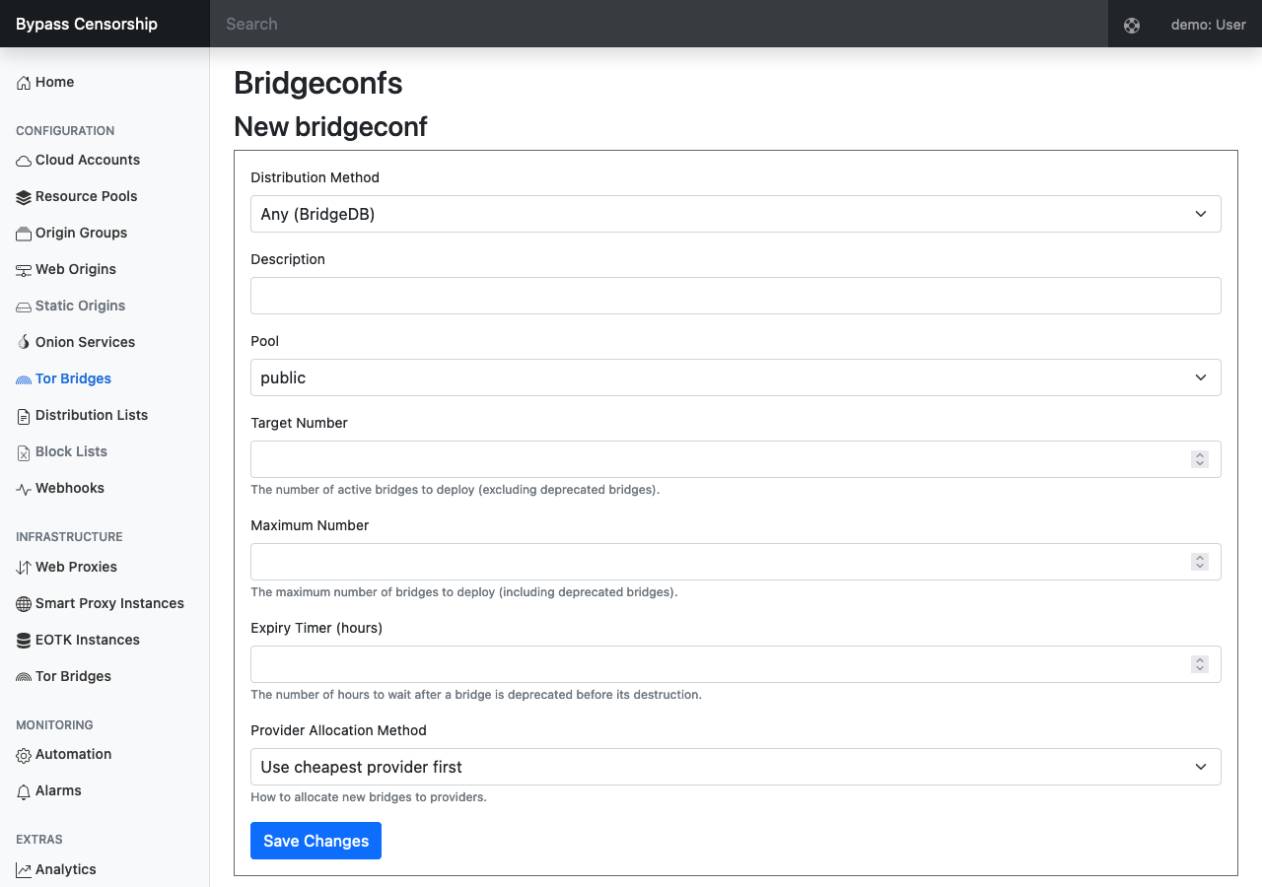Click the Target Number spinner arrows

(1200, 459)
